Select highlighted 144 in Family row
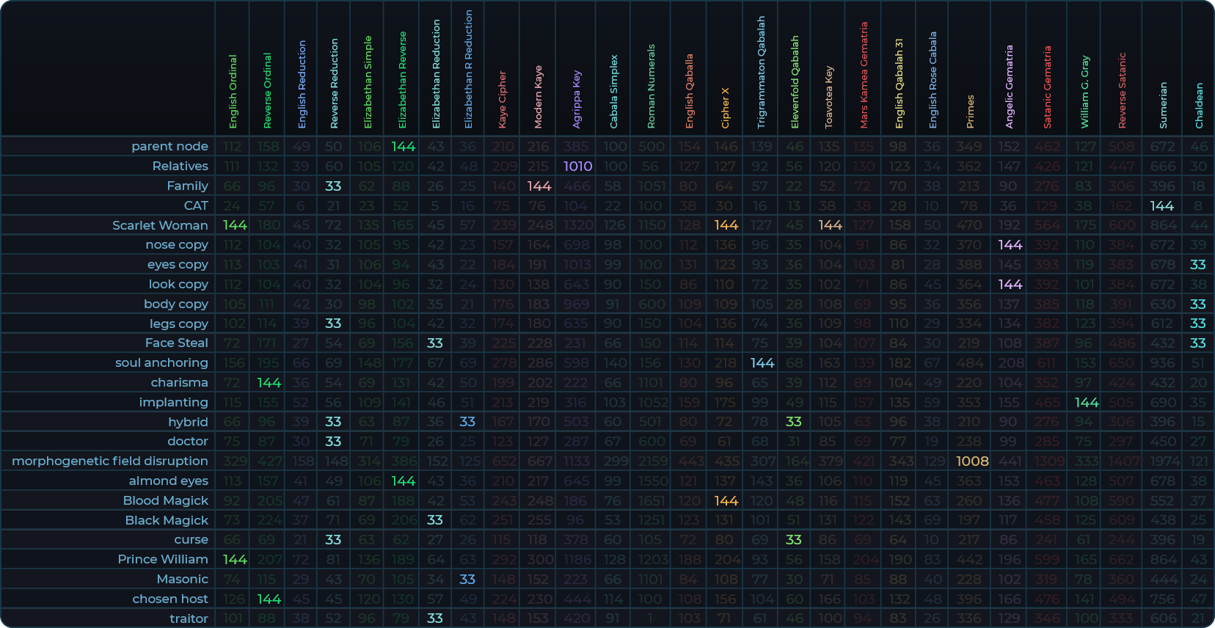 coord(539,186)
